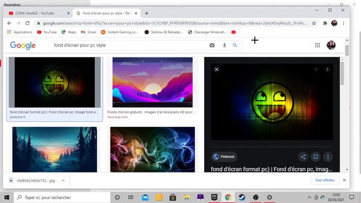This screenshot has height=203, width=361.
Task: Open Google account avatar
Action: click(331, 45)
